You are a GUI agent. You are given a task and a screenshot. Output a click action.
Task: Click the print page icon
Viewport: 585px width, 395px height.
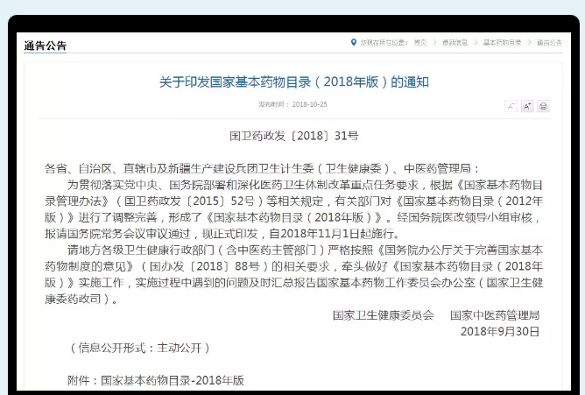coord(543,106)
